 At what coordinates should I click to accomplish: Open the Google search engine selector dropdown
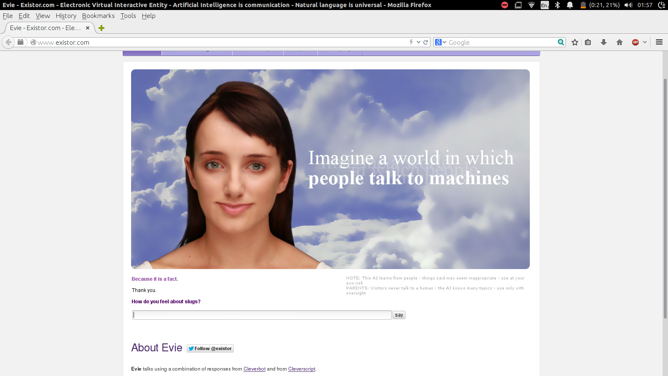(x=440, y=42)
